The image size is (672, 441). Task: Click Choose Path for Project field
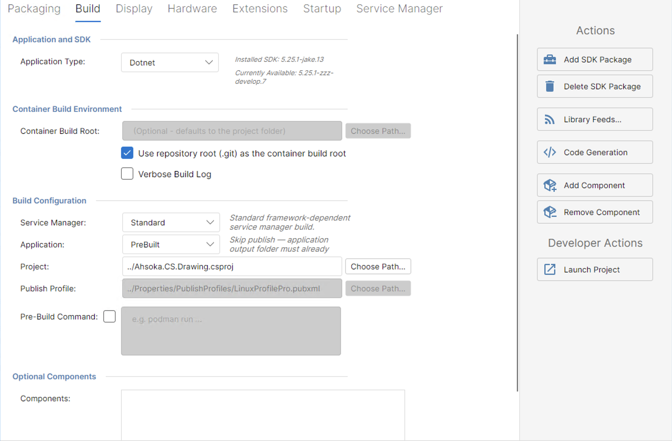378,267
